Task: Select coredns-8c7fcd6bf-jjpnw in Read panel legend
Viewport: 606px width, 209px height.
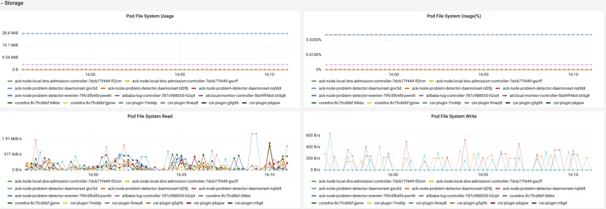Action: click(x=37, y=203)
